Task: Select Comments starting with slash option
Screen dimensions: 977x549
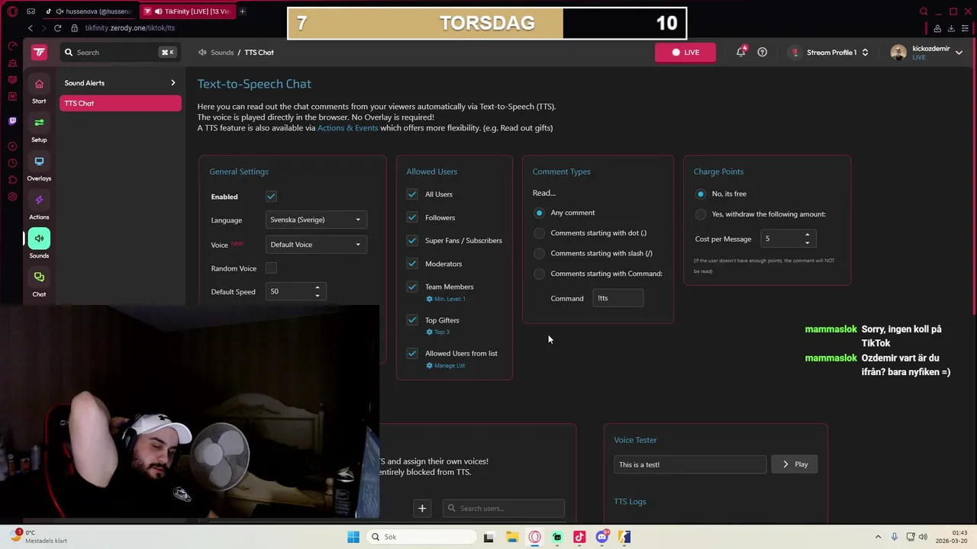Action: pos(540,253)
